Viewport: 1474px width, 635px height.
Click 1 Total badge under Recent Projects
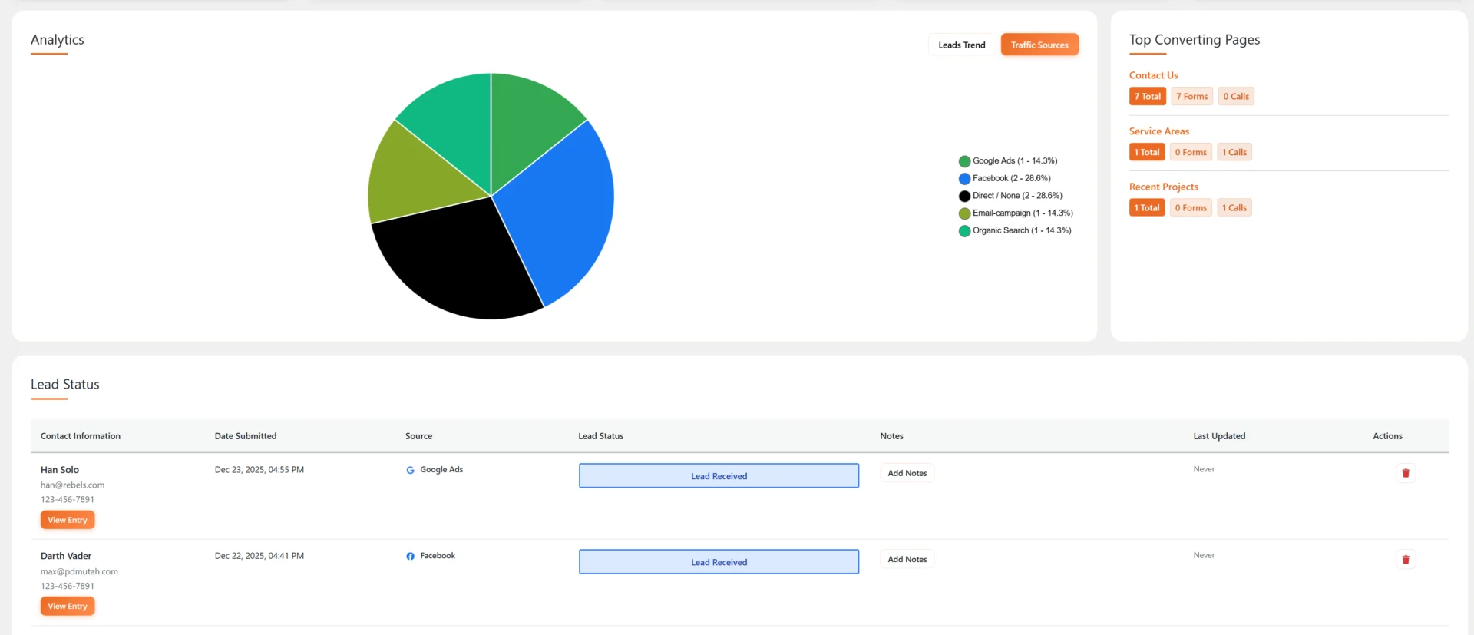pyautogui.click(x=1147, y=207)
